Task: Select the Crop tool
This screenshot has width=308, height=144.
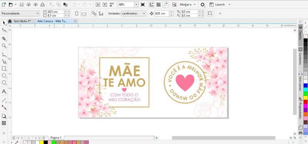Action: pos(4,38)
